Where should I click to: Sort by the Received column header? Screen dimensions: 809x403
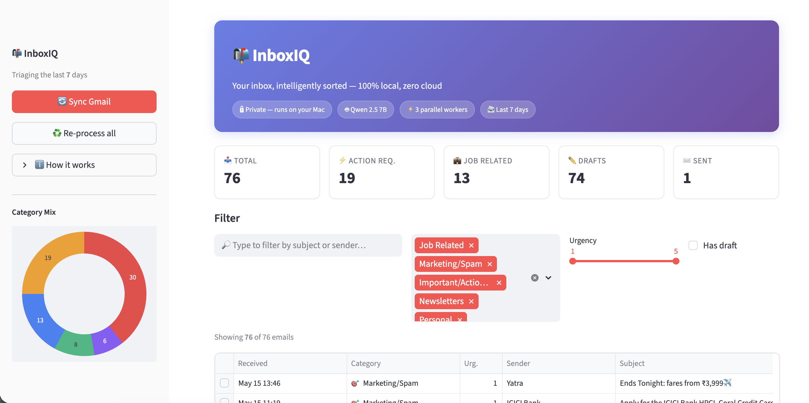tap(290, 363)
